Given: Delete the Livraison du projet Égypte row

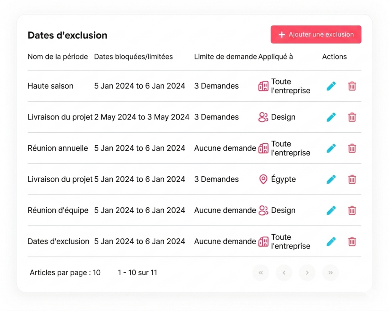Looking at the screenshot, I should [x=352, y=179].
